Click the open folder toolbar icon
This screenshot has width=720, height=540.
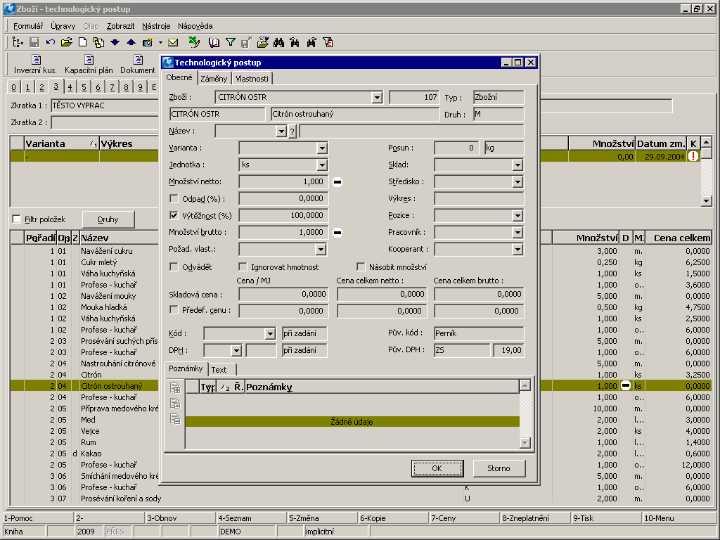coord(67,42)
